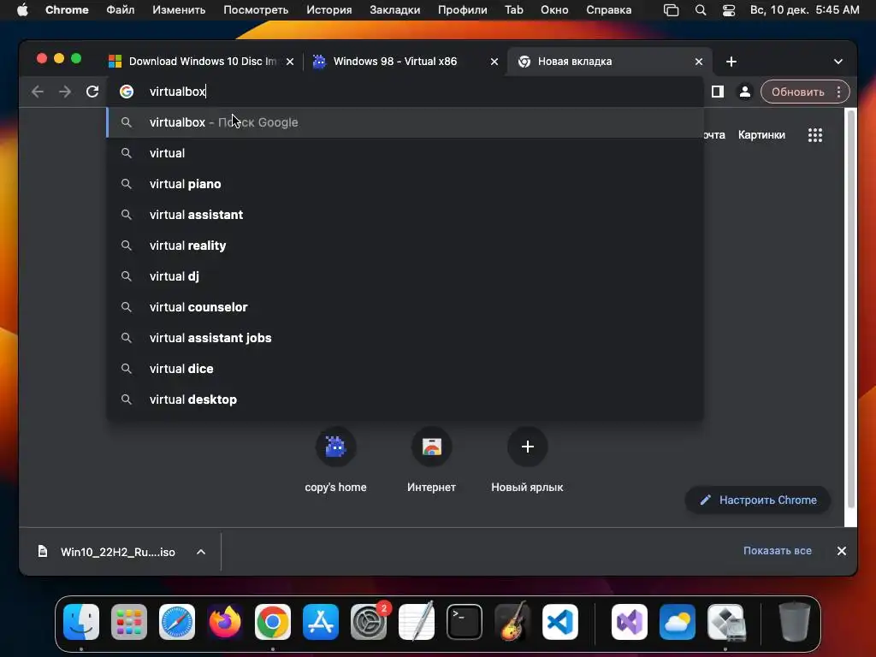Add a shortcut with Новый ярлык

pyautogui.click(x=527, y=460)
